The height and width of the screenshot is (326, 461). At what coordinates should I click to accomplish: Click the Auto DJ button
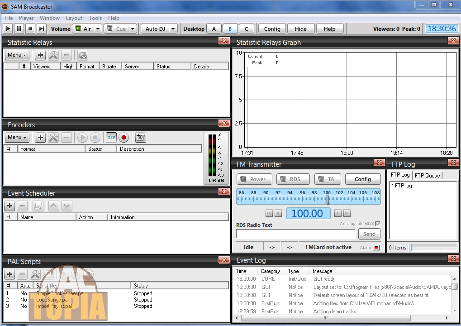(x=155, y=29)
